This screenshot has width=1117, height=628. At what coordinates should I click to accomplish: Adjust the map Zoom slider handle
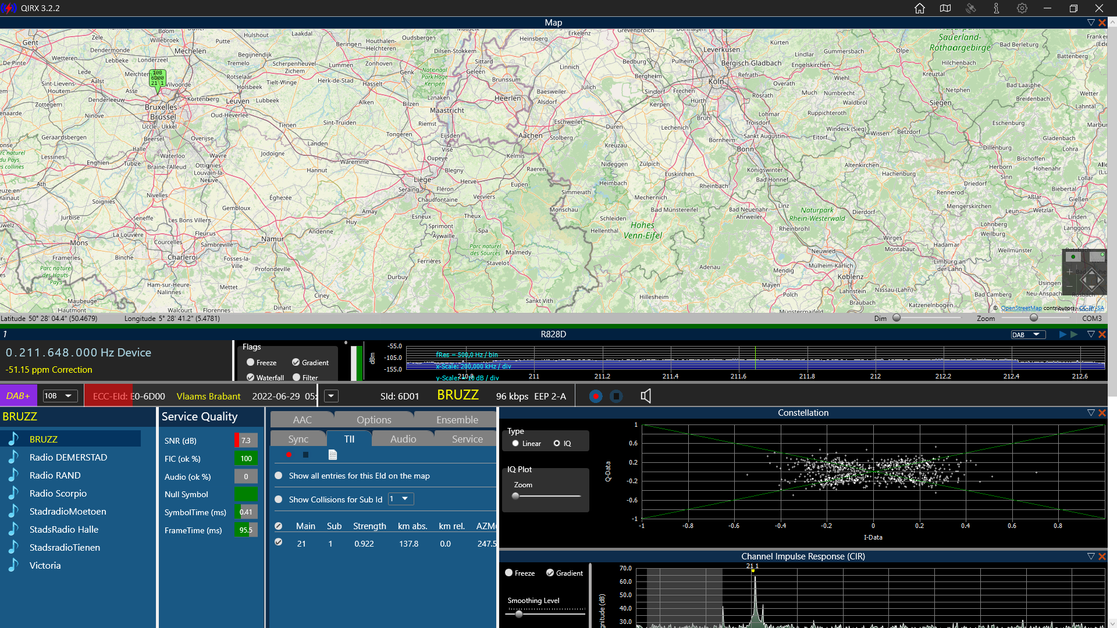pyautogui.click(x=1034, y=317)
